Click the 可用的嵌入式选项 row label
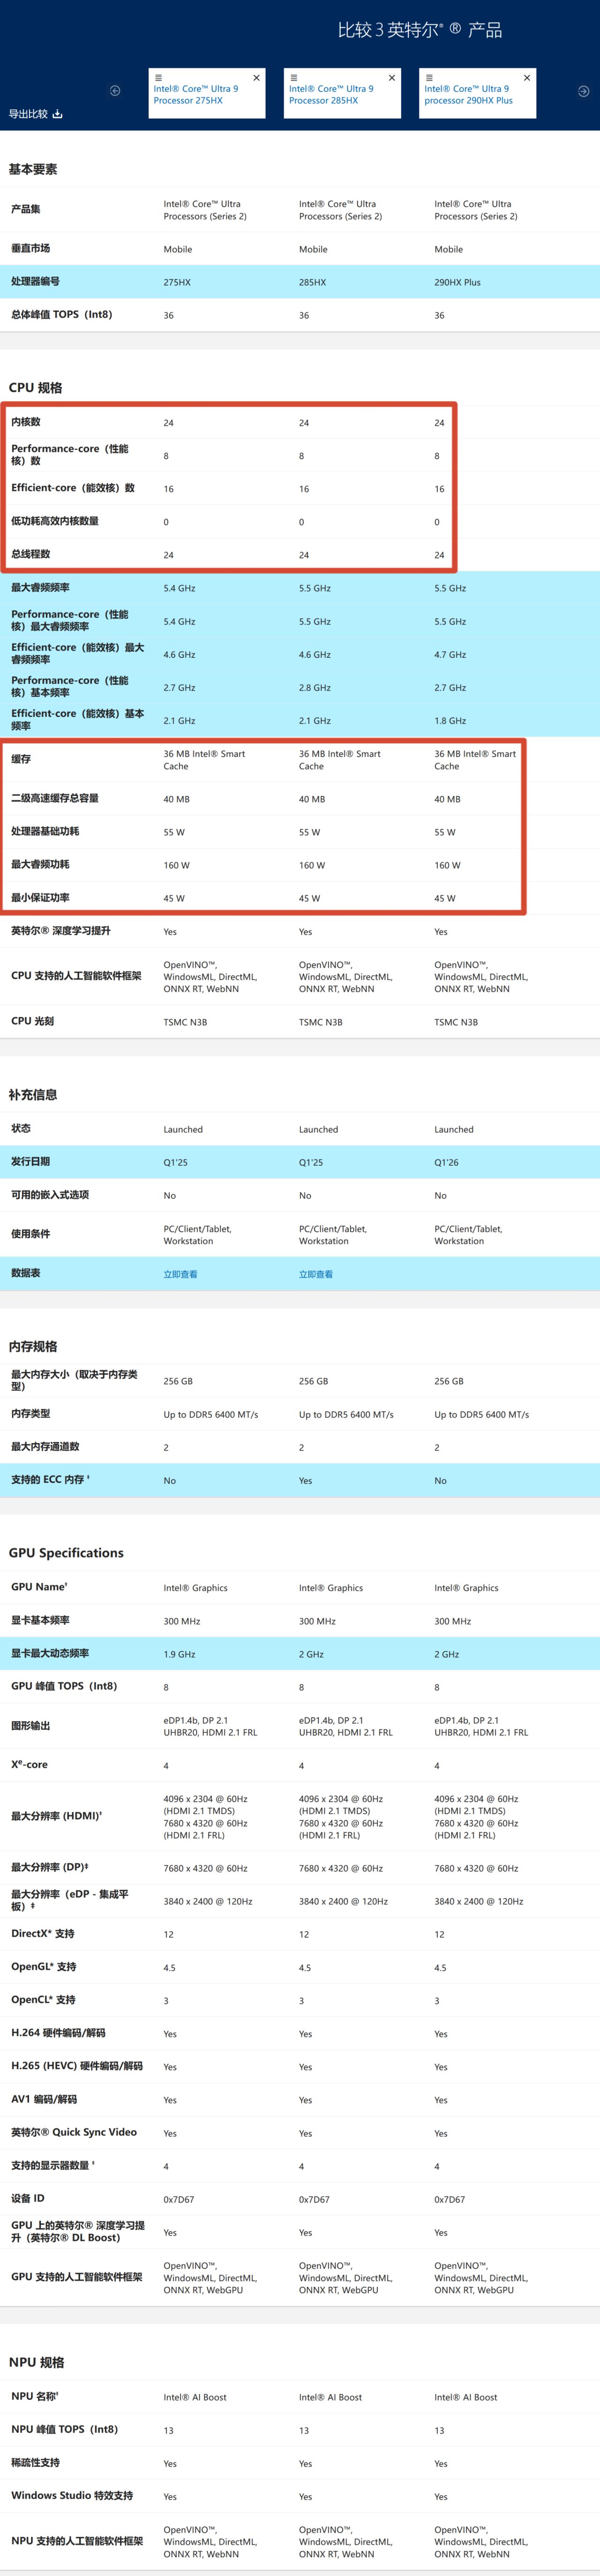 pyautogui.click(x=50, y=1195)
